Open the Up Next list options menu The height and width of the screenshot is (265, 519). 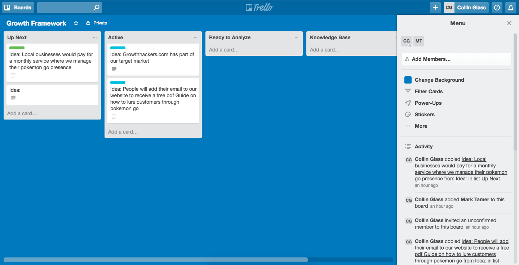click(x=95, y=37)
